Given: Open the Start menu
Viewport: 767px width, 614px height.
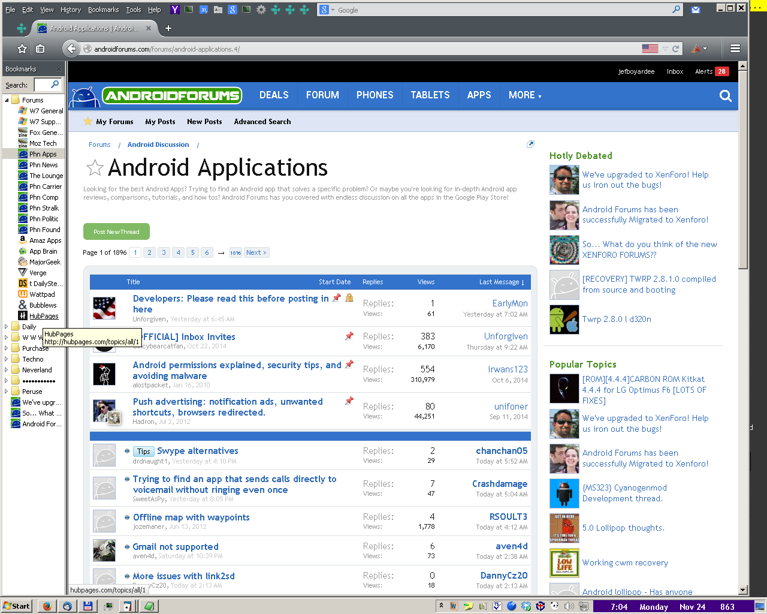Looking at the screenshot, I should 16,606.
